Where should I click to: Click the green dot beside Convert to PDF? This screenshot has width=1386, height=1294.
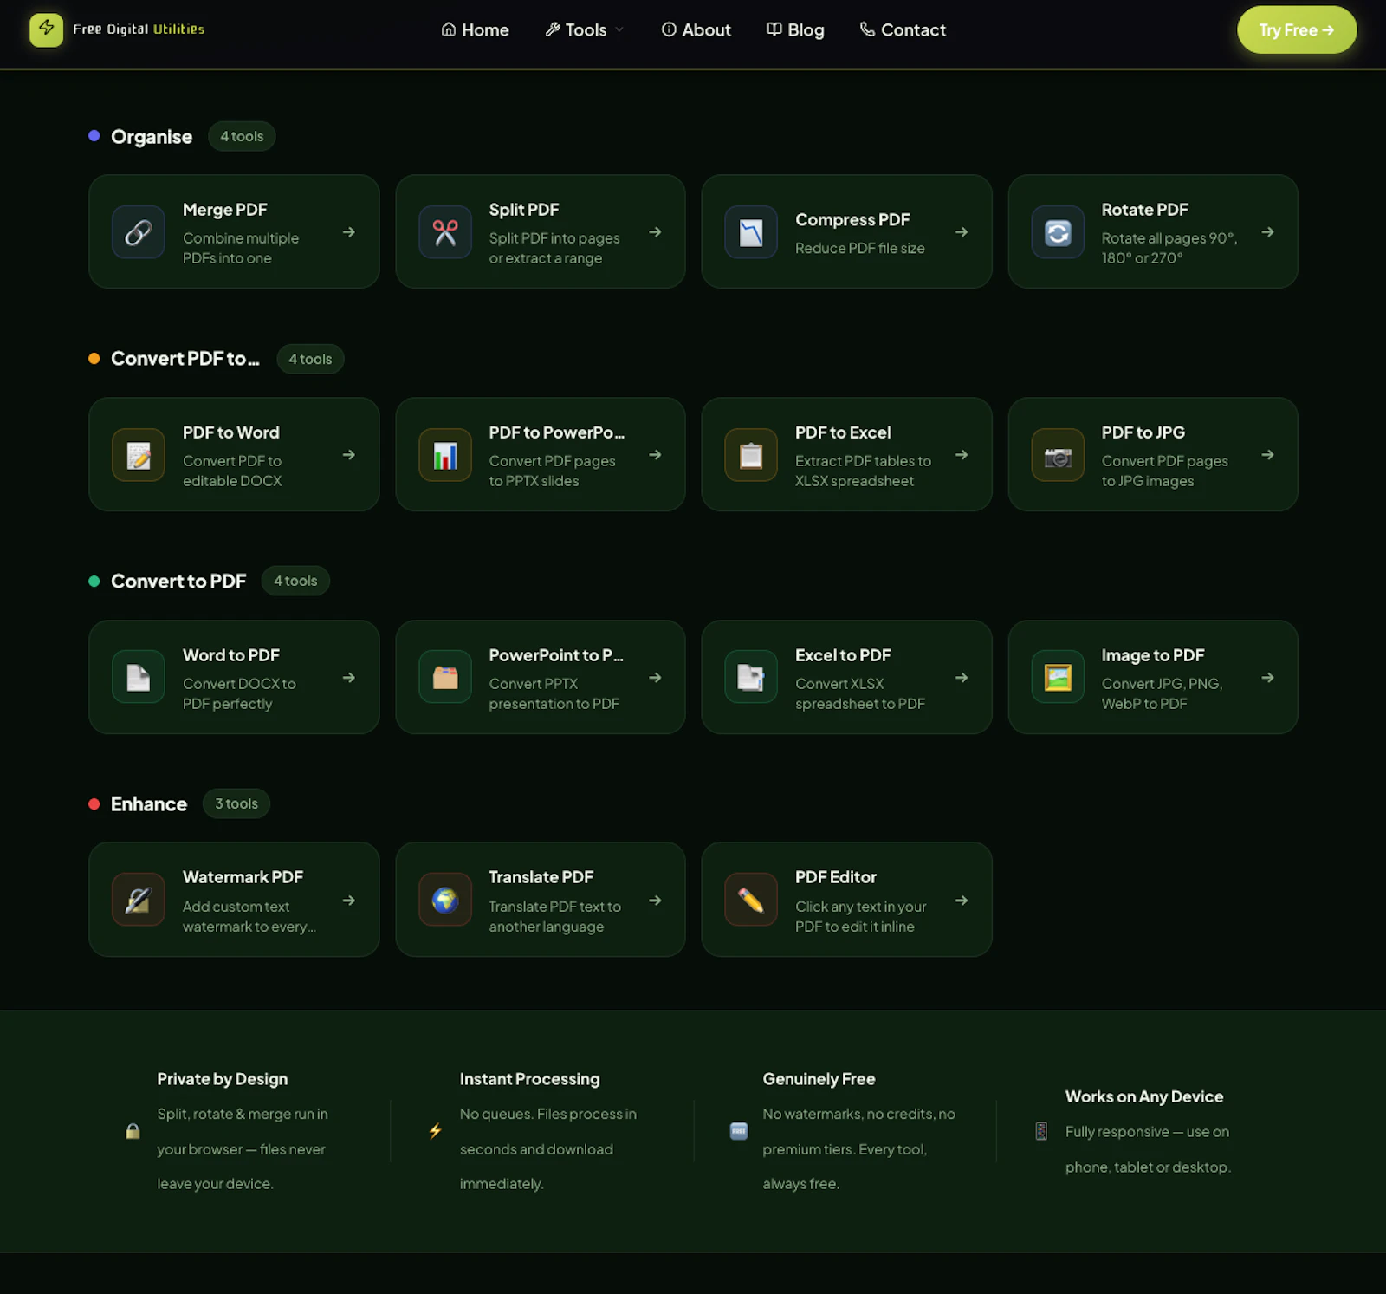point(94,582)
